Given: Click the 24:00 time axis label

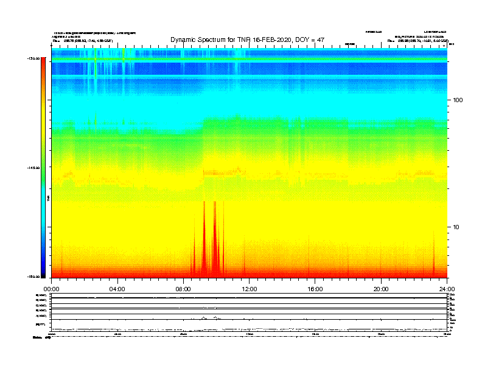Looking at the screenshot, I should [447, 289].
